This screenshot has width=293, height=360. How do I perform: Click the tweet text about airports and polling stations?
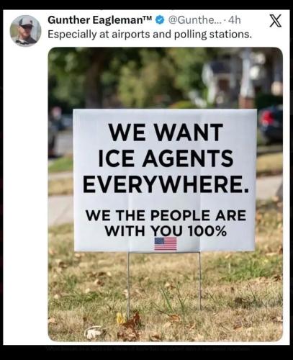tap(150, 35)
